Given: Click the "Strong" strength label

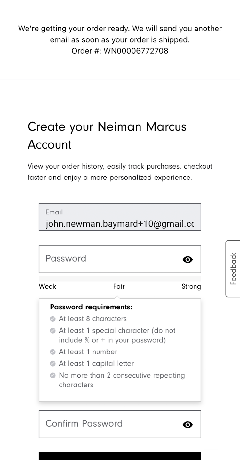Looking at the screenshot, I should (191, 286).
